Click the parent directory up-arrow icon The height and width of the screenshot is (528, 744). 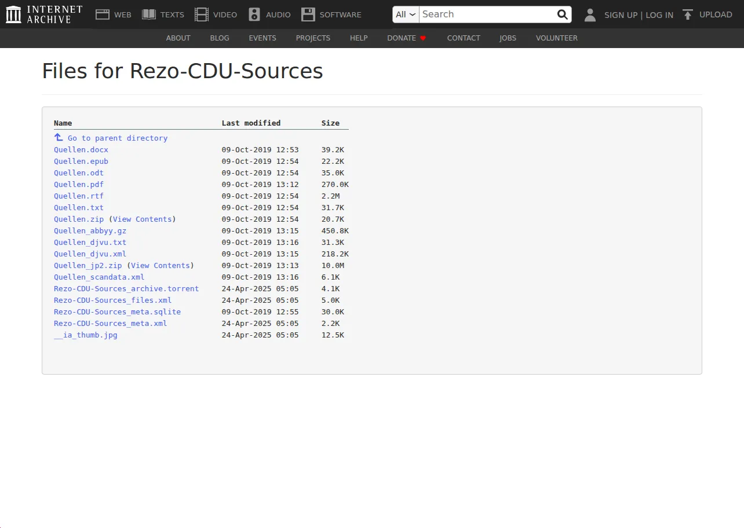[x=59, y=137]
